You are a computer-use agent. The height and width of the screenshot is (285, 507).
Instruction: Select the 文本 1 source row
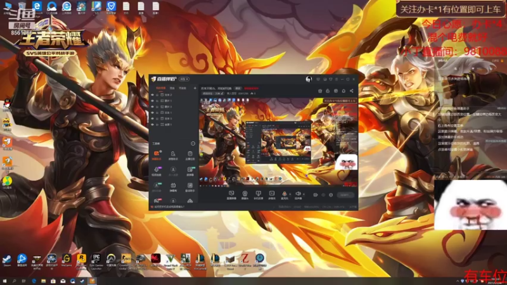174,113
